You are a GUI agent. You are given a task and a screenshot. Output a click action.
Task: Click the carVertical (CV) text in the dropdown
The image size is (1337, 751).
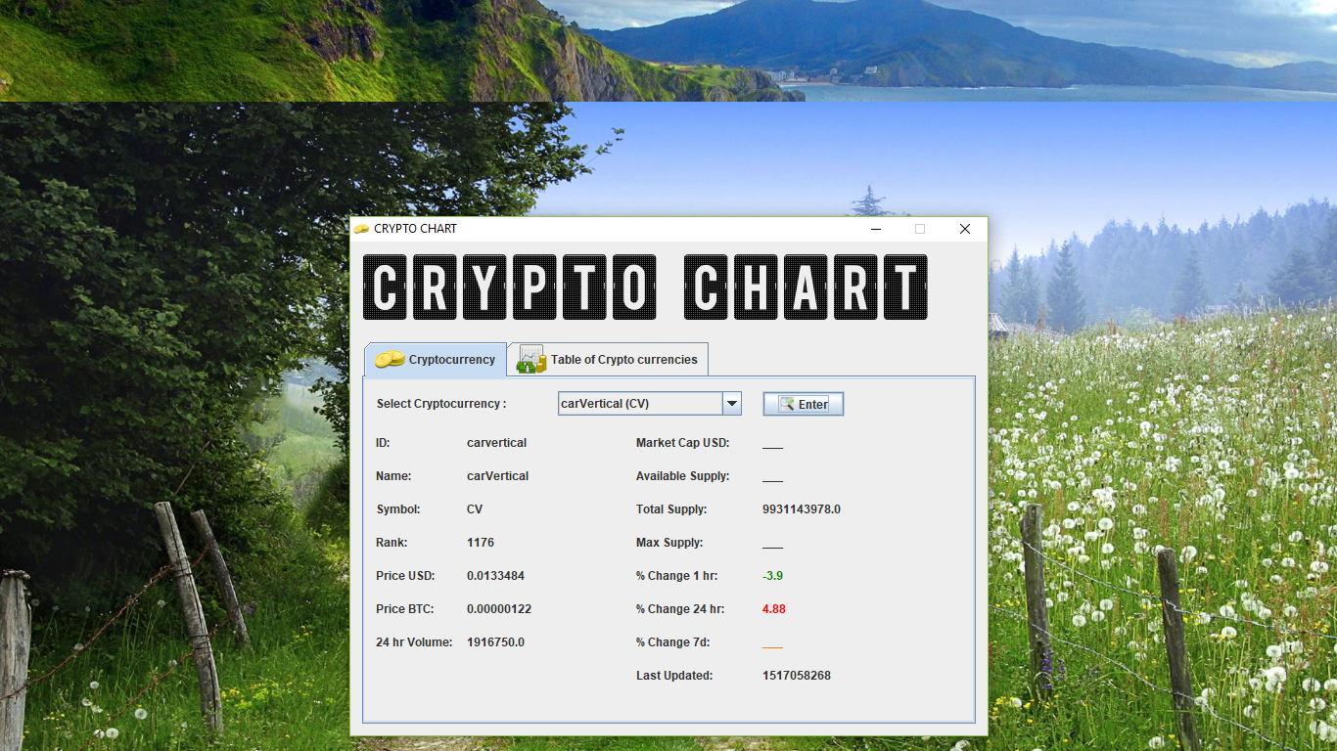(x=607, y=403)
